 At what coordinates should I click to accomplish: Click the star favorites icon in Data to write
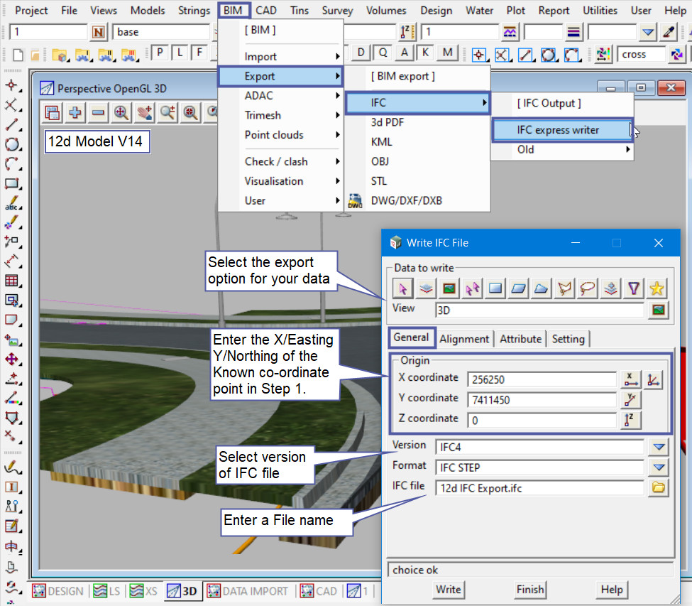click(657, 288)
